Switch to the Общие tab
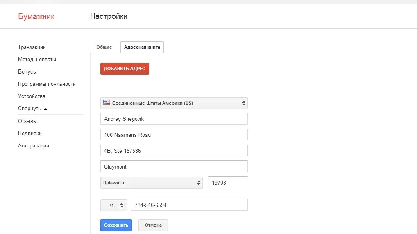Image resolution: width=417 pixels, height=234 pixels. pos(104,47)
